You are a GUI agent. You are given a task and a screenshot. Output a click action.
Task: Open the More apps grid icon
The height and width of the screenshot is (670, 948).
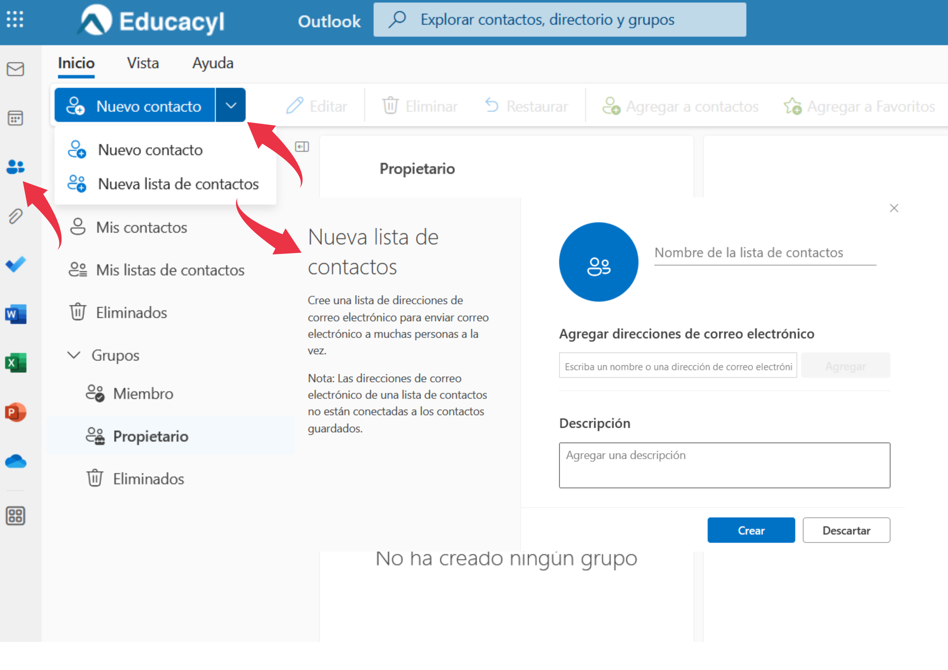[x=15, y=516]
